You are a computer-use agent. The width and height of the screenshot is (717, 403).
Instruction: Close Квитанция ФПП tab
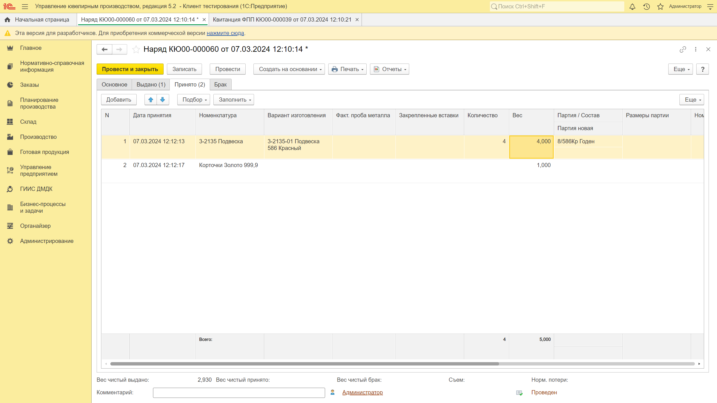click(x=357, y=20)
